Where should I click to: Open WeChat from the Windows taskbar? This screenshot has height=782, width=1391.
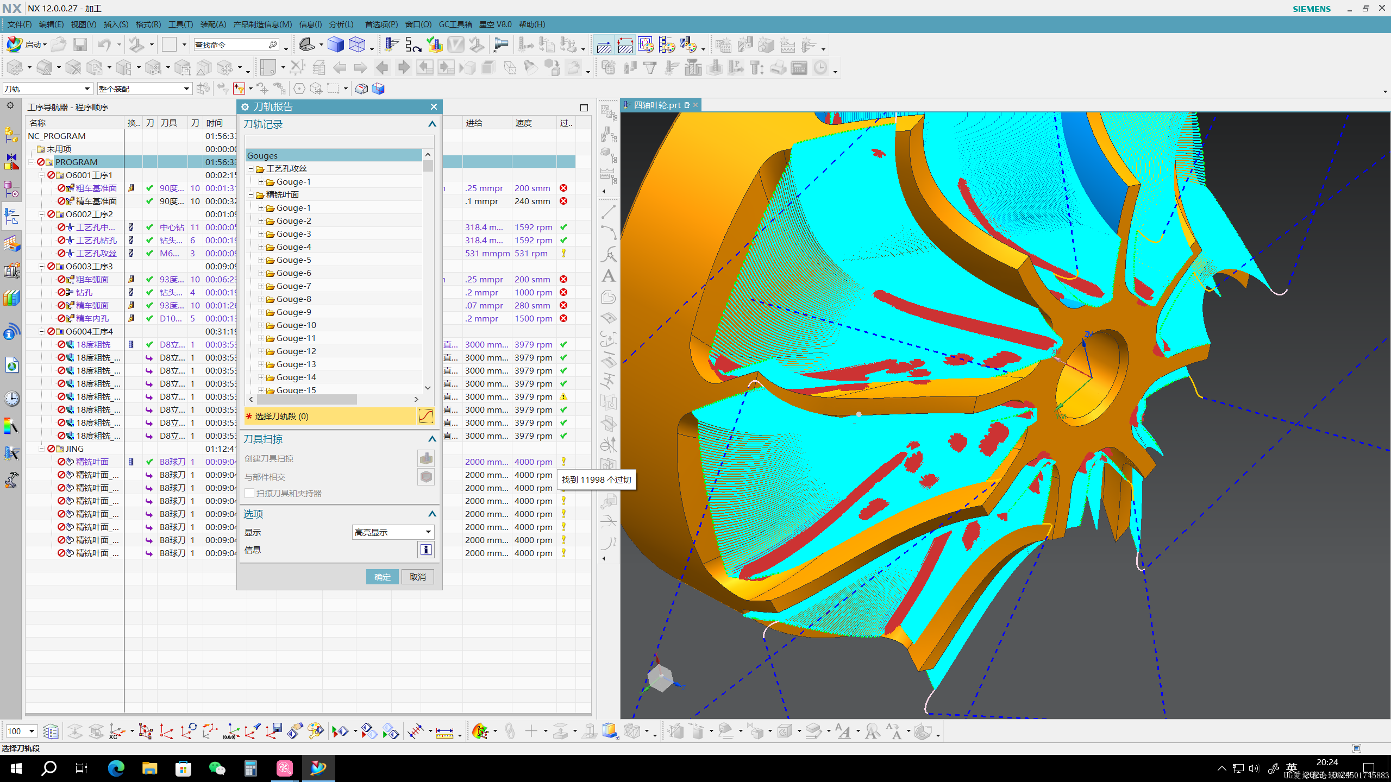pyautogui.click(x=217, y=768)
